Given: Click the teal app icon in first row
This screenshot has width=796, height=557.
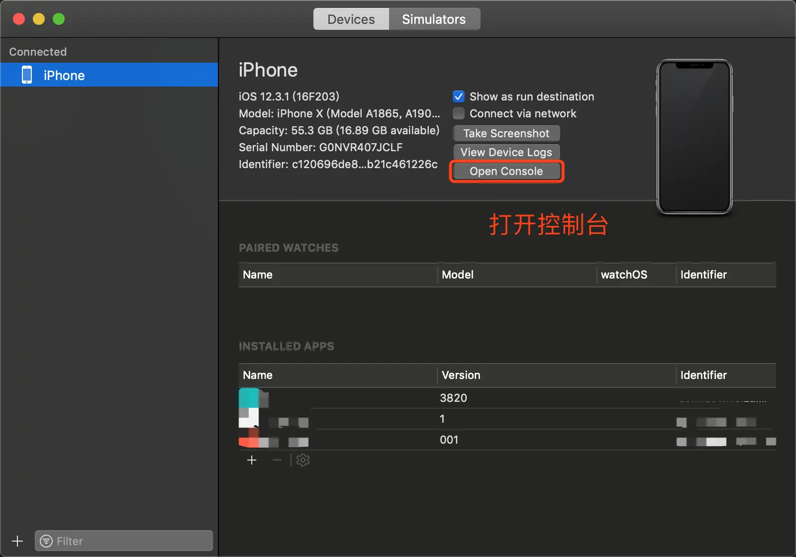Looking at the screenshot, I should (x=249, y=398).
